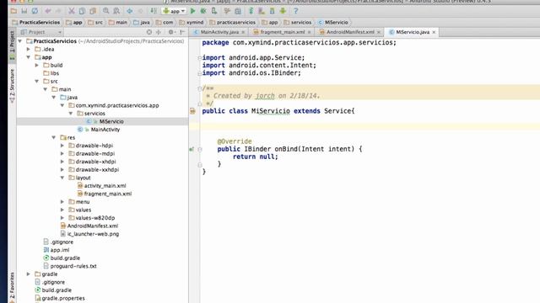Click the collapse all icon in Project panel

coord(159,32)
